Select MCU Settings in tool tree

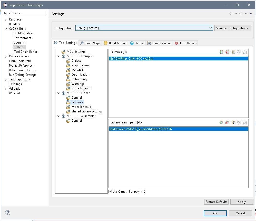click(x=76, y=51)
